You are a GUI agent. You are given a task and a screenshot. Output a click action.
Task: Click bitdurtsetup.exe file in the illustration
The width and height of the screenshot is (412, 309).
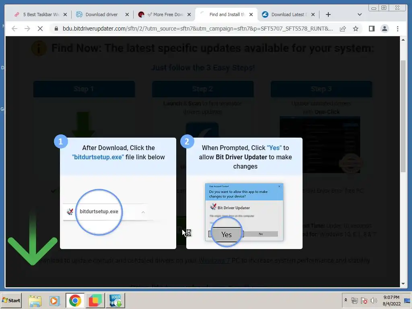click(99, 212)
